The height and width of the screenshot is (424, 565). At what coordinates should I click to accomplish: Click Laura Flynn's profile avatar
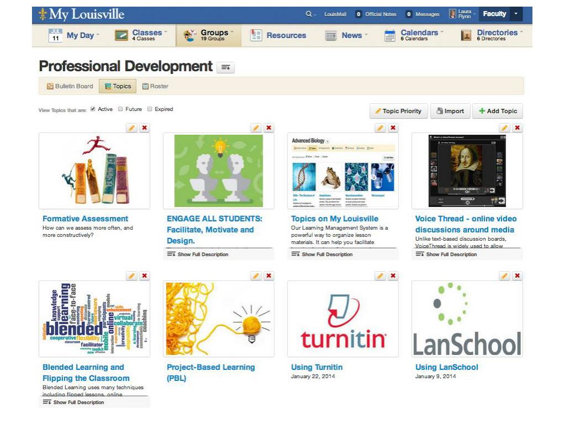click(452, 14)
